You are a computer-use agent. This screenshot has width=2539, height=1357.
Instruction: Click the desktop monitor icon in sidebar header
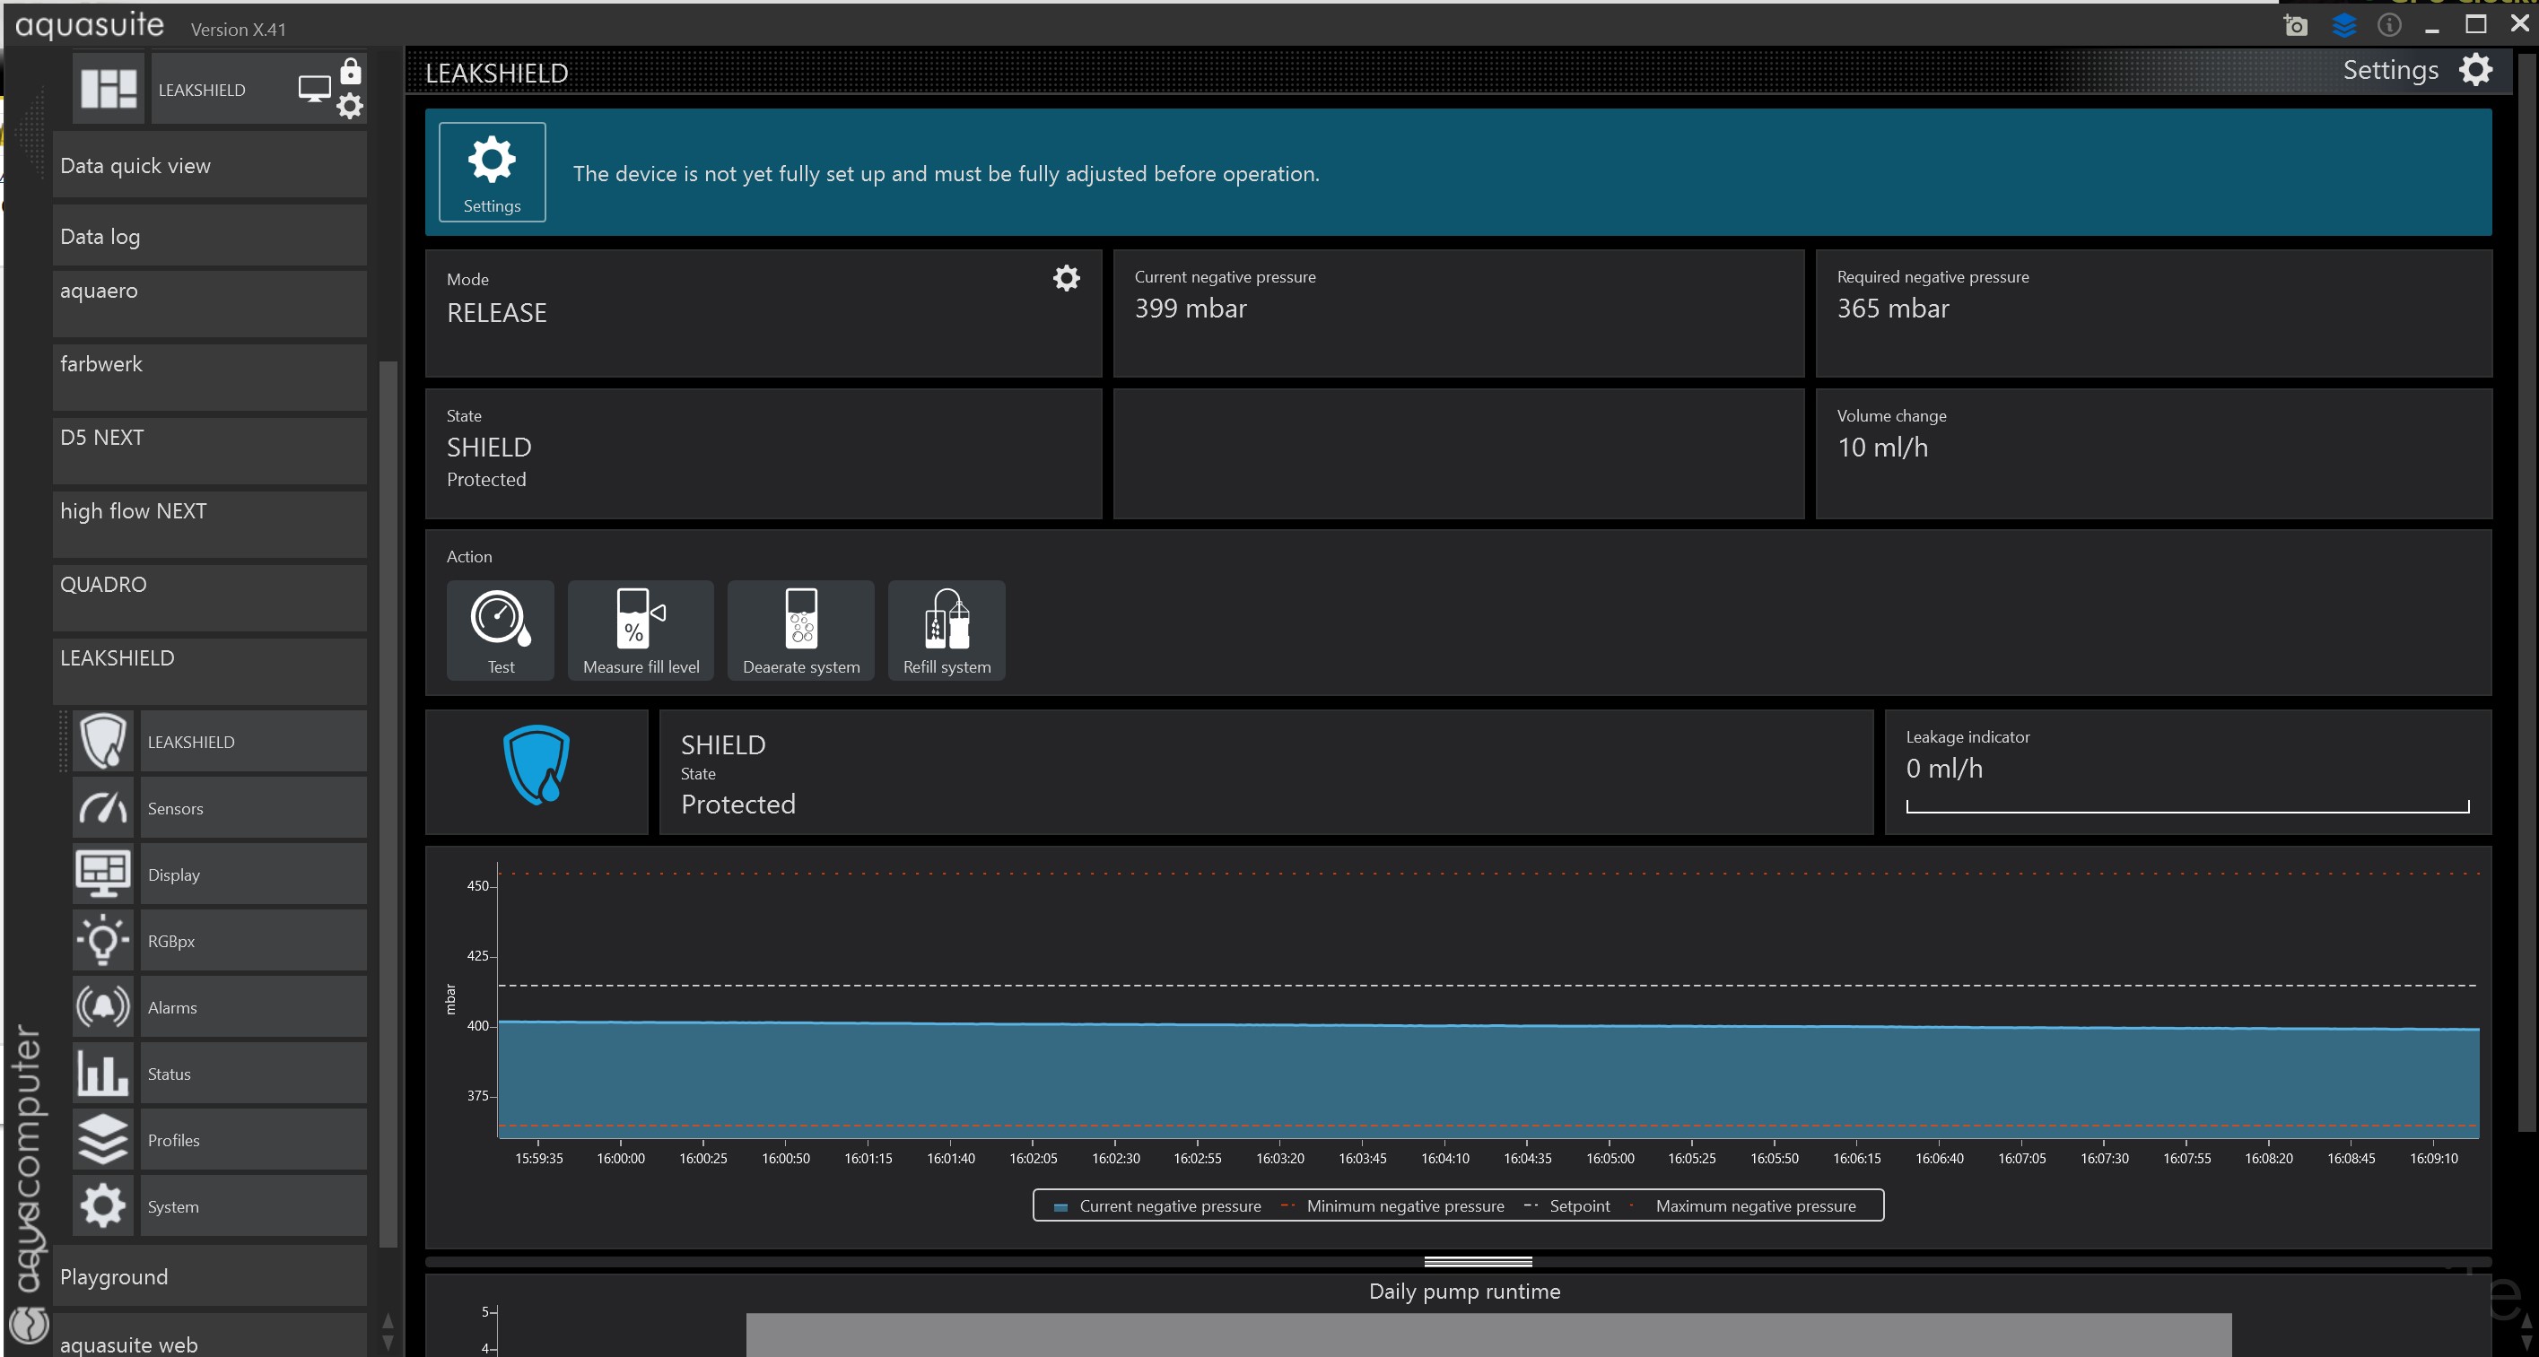coord(314,89)
